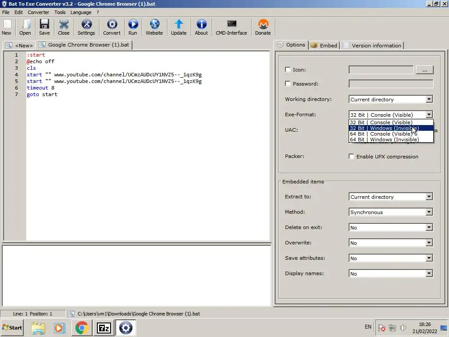Switch to the Options tab
This screenshot has width=449, height=337.
tap(292, 45)
